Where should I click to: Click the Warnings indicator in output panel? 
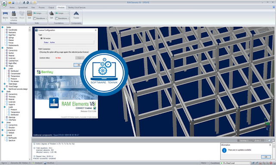[243, 140]
